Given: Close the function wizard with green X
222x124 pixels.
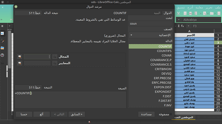Looking at the screenshot, I should point(16,7).
